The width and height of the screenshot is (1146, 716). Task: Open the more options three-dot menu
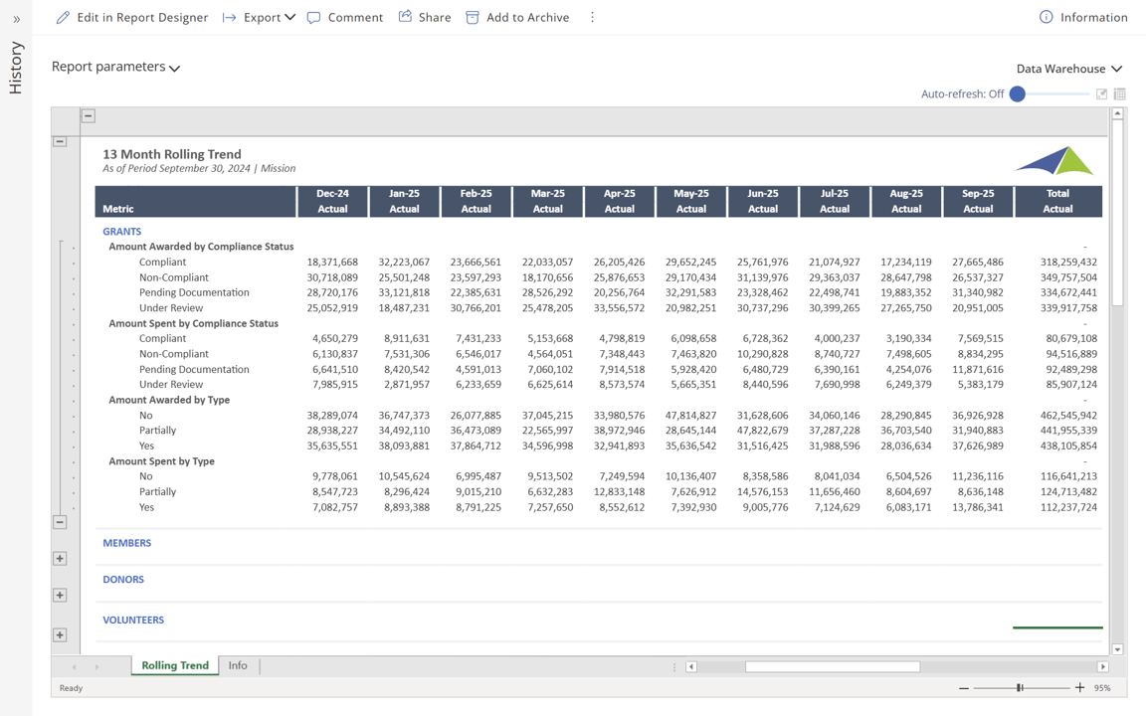[592, 17]
